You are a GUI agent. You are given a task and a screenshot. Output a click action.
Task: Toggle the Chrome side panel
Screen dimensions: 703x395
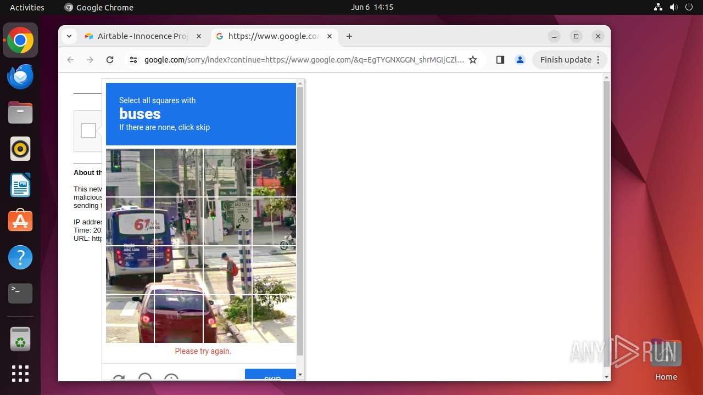point(500,60)
